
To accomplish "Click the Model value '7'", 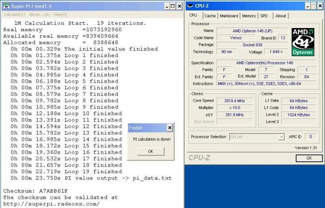I will (266, 70).
